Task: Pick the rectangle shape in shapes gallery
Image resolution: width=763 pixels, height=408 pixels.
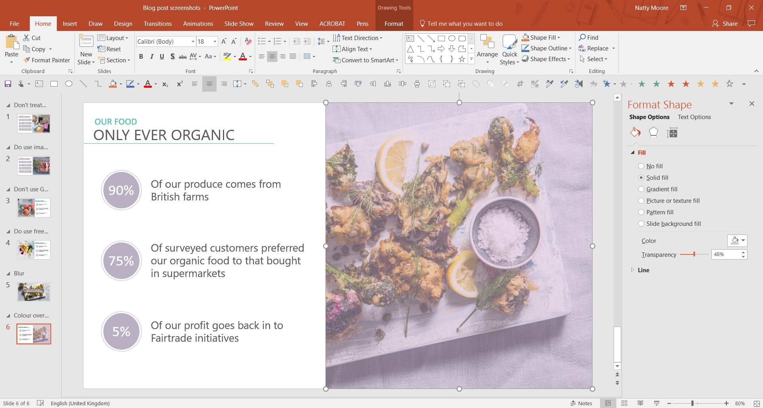Action: click(442, 38)
